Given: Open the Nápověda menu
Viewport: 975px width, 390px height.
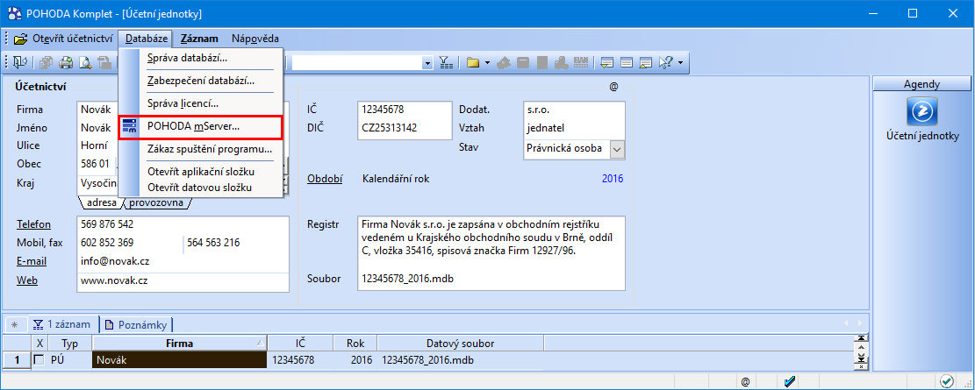Looking at the screenshot, I should point(255,39).
